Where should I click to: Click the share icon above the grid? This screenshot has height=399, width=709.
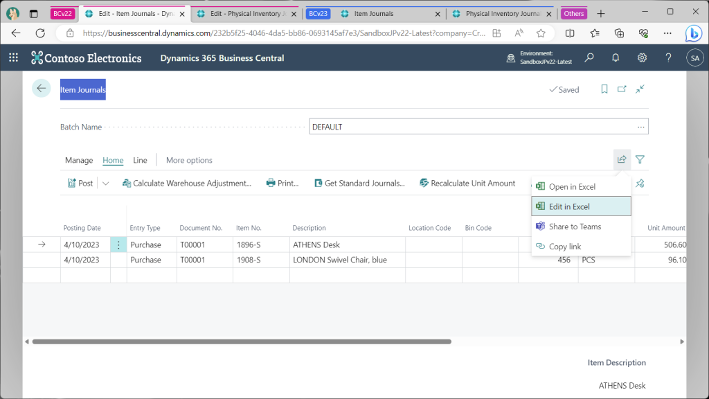click(x=622, y=159)
